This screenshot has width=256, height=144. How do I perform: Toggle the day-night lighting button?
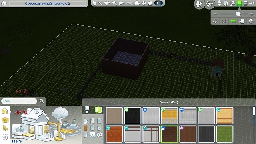click(x=158, y=3)
